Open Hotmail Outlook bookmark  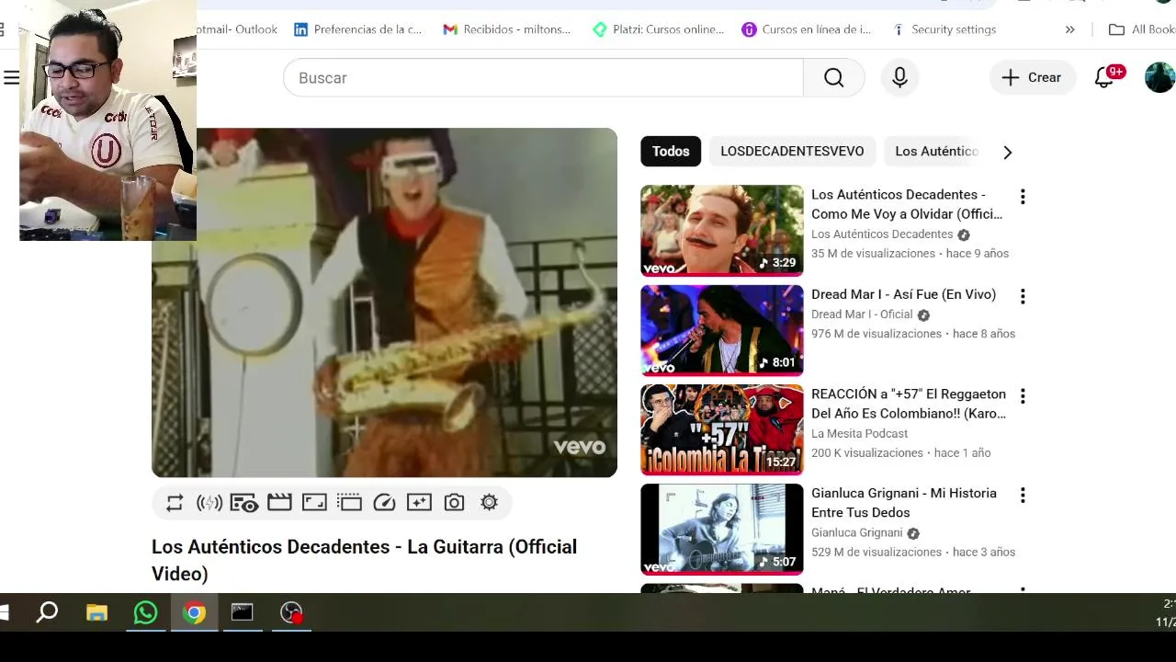pos(237,29)
